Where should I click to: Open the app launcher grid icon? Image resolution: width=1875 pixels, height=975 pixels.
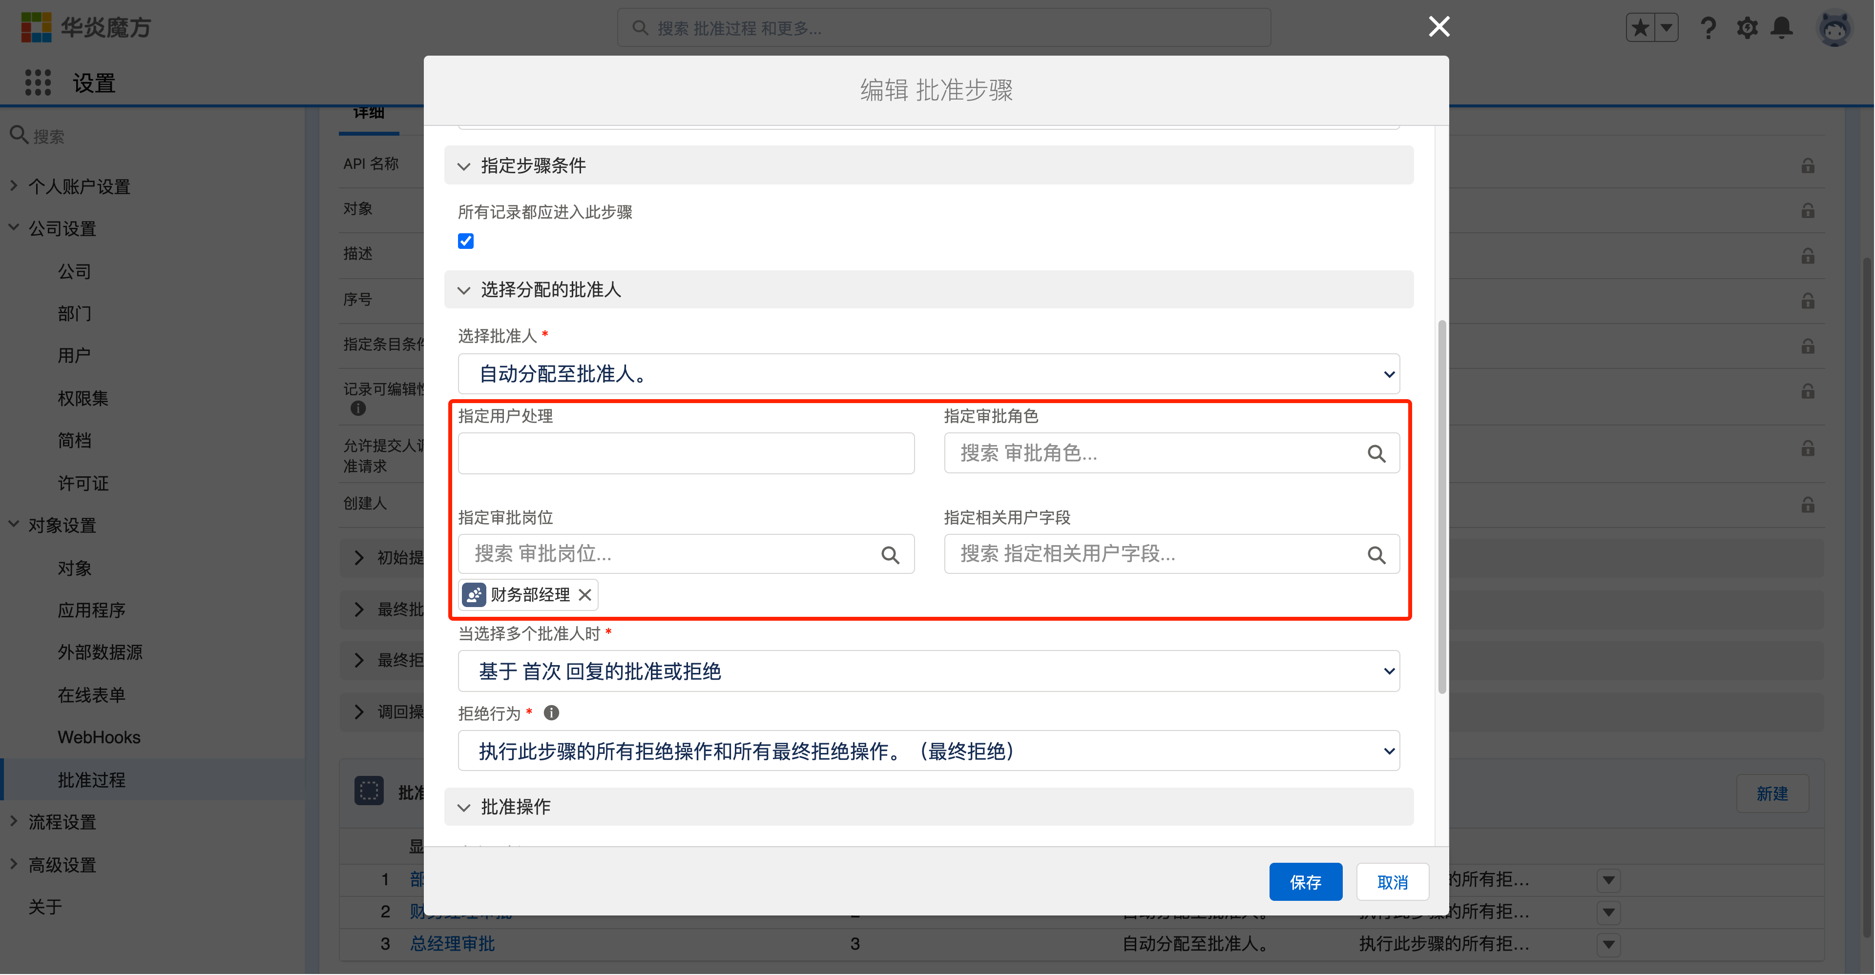click(x=38, y=82)
